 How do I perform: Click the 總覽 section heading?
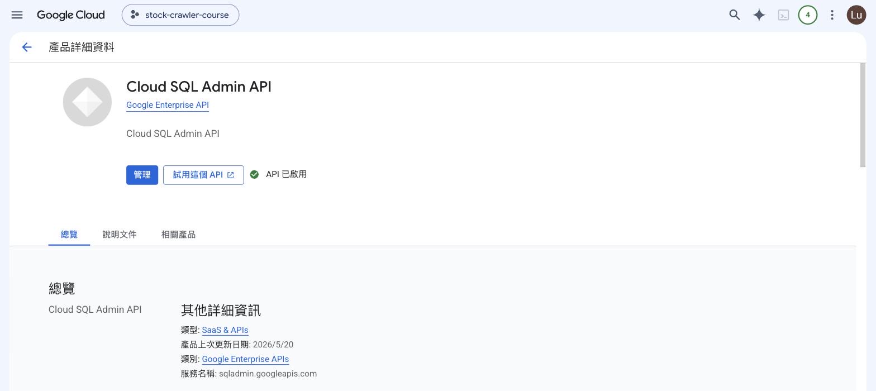62,289
